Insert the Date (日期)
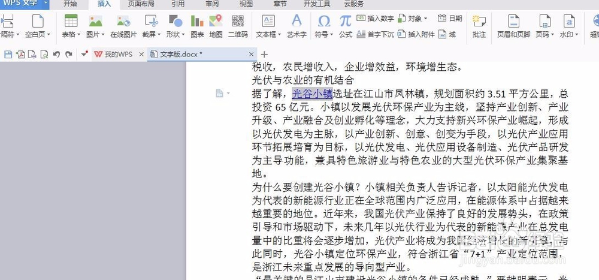The image size is (599, 280). click(x=450, y=19)
